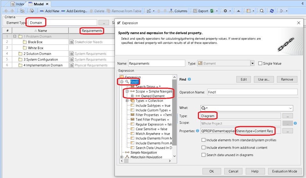Open the Excel export dropdown arrow

pyautogui.click(x=217, y=11)
